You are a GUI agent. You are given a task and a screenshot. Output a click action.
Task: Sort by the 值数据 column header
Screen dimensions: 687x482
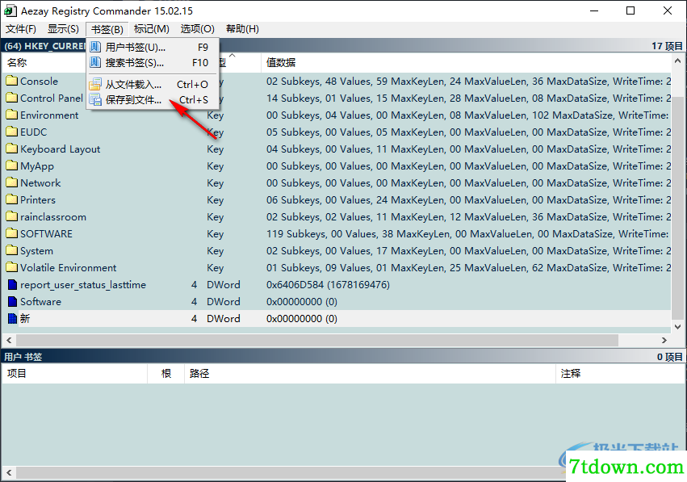[x=466, y=63]
